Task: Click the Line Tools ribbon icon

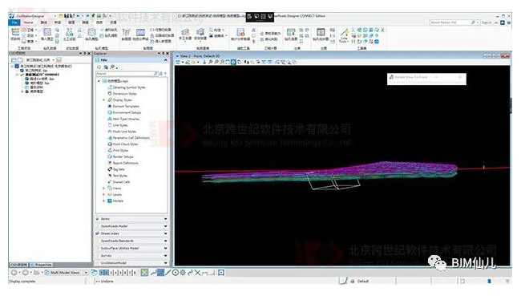Action: coord(344,35)
